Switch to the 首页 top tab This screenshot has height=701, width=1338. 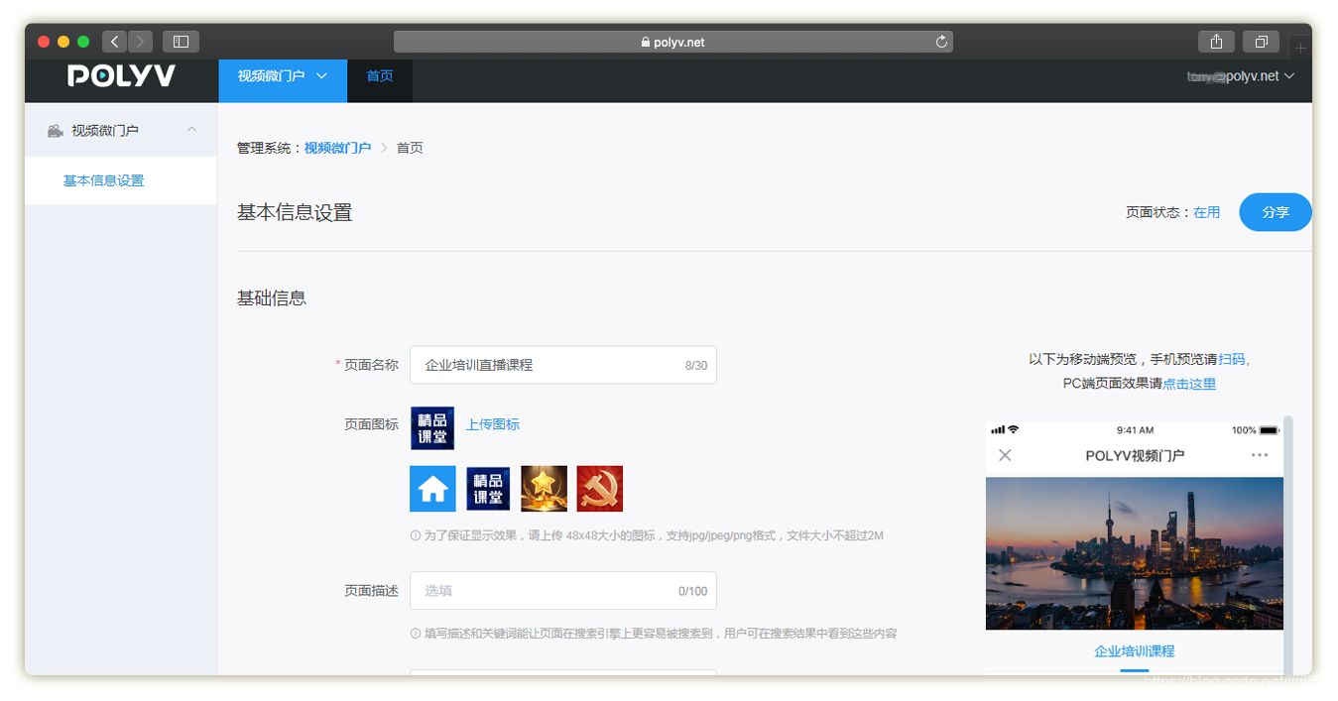[x=380, y=76]
